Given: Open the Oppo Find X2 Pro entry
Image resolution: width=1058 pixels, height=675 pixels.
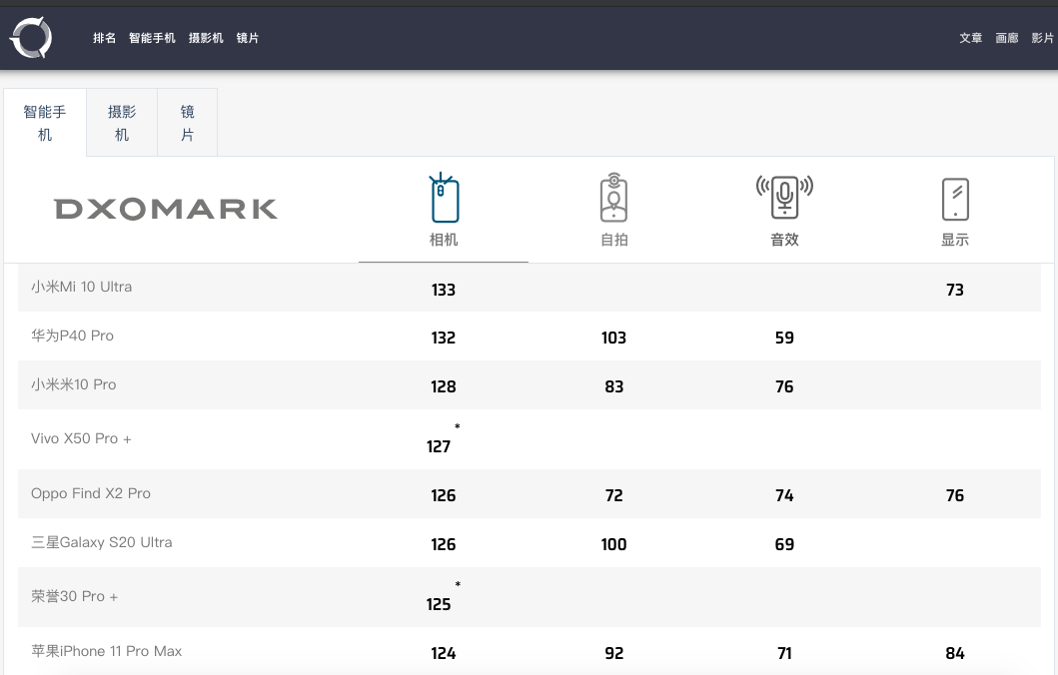Looking at the screenshot, I should click(x=91, y=493).
